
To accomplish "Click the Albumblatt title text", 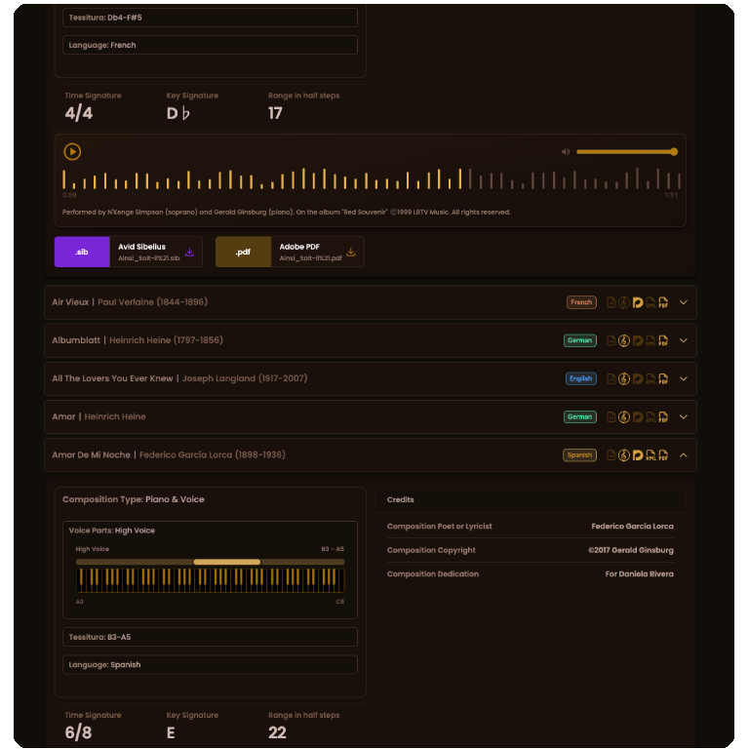I will tap(76, 340).
